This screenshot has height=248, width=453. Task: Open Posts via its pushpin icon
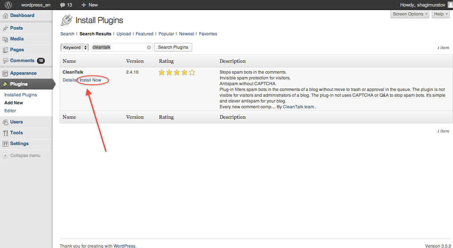point(5,28)
